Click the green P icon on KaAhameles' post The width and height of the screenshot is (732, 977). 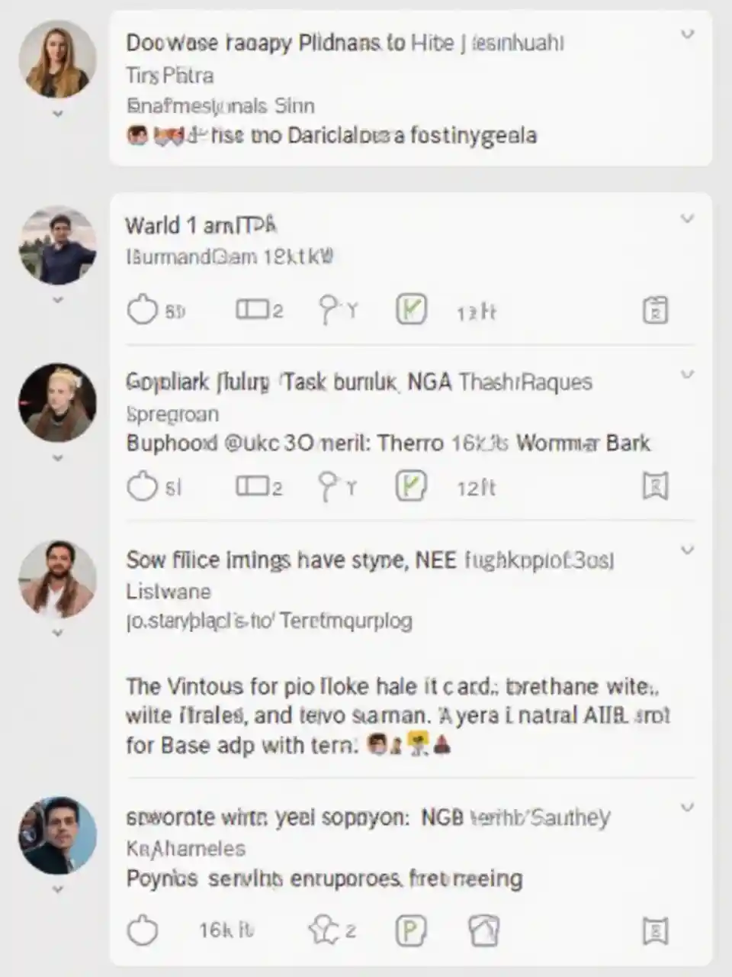(411, 930)
